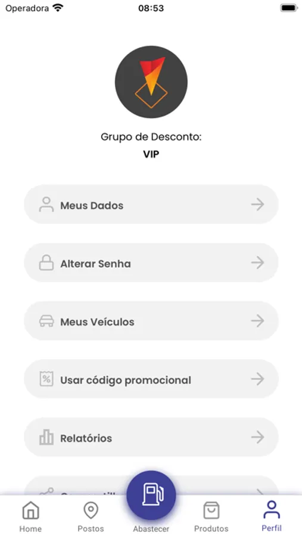Tap arrow on the Relatórios row
This screenshot has width=302, height=536.
[x=257, y=437]
